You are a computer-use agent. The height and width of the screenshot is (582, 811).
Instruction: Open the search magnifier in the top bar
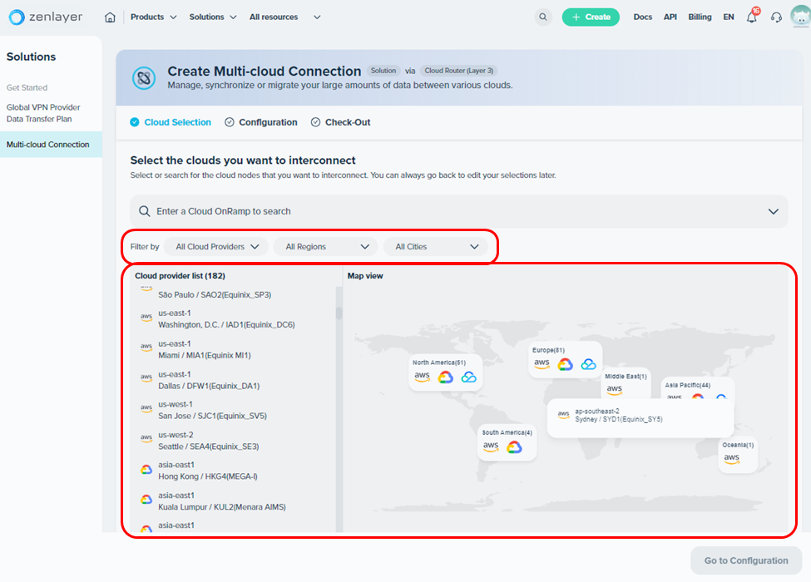[543, 17]
